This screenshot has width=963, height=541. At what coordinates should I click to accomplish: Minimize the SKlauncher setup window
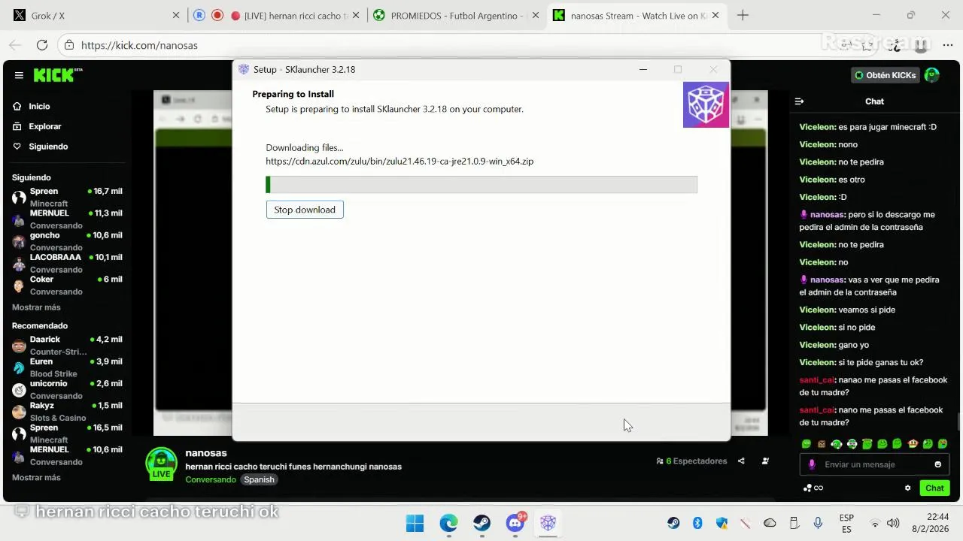pos(643,69)
